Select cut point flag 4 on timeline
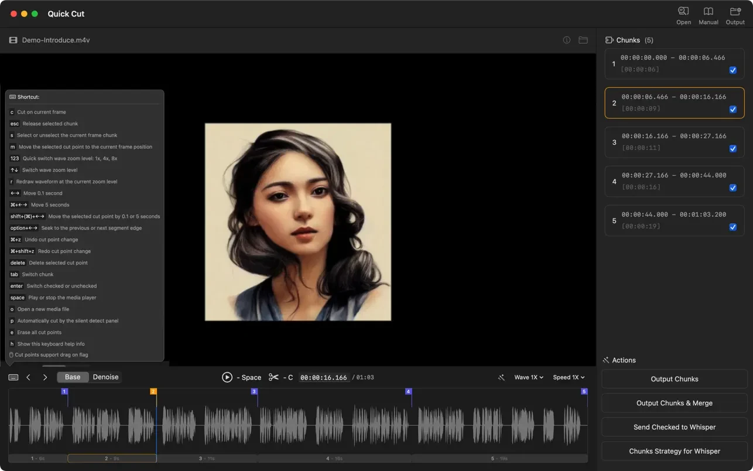The width and height of the screenshot is (753, 471). [x=409, y=391]
